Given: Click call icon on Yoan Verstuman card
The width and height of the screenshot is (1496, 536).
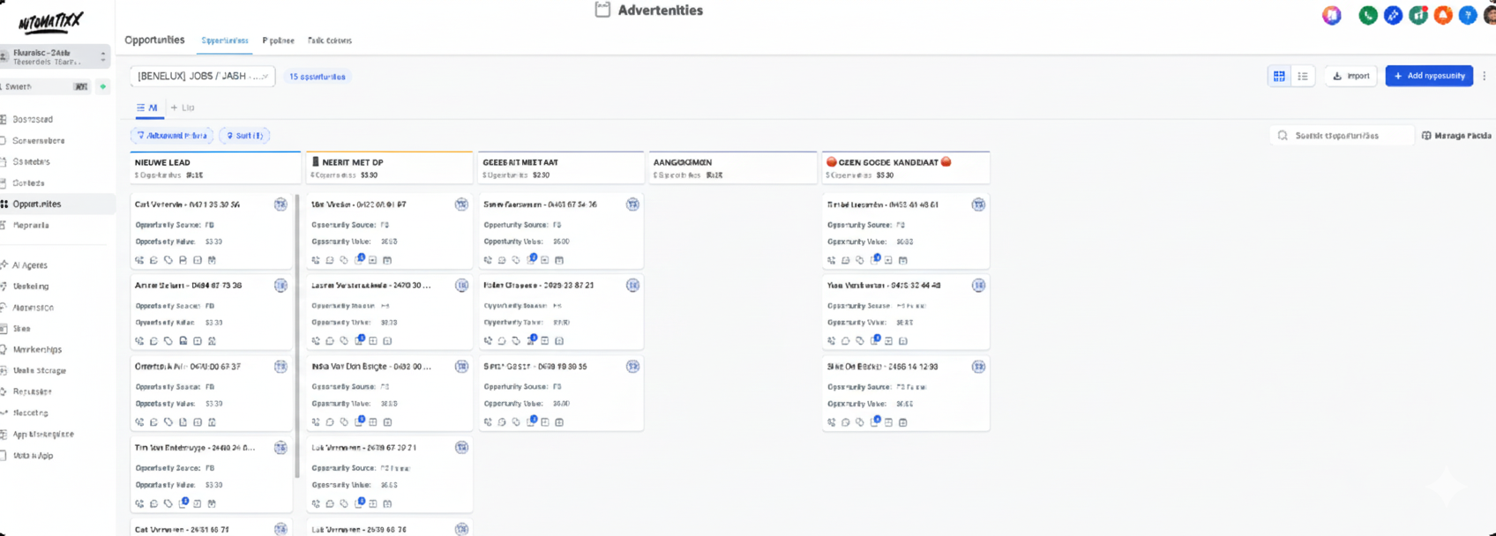Looking at the screenshot, I should click(832, 341).
